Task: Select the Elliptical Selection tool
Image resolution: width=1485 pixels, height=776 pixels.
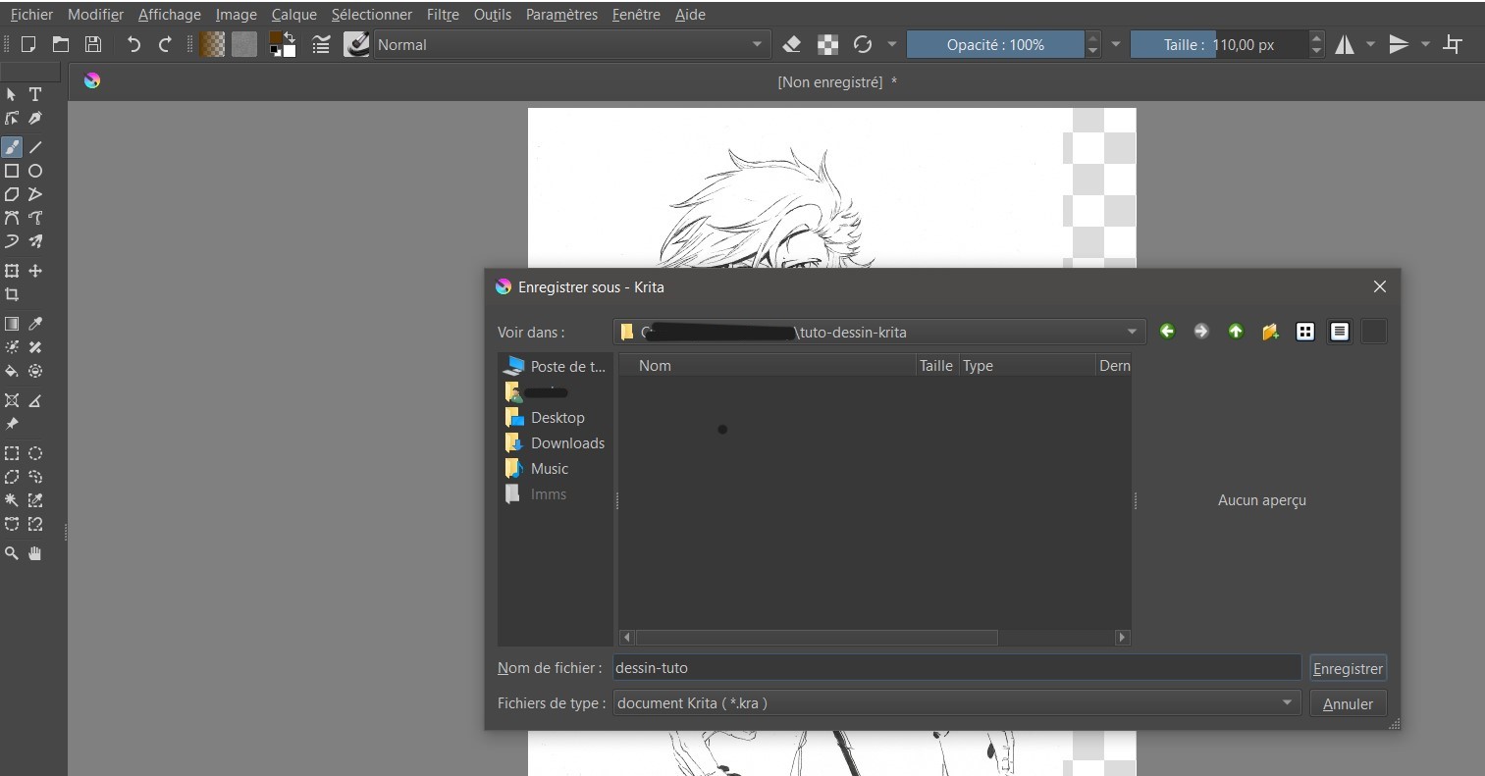Action: (x=35, y=453)
